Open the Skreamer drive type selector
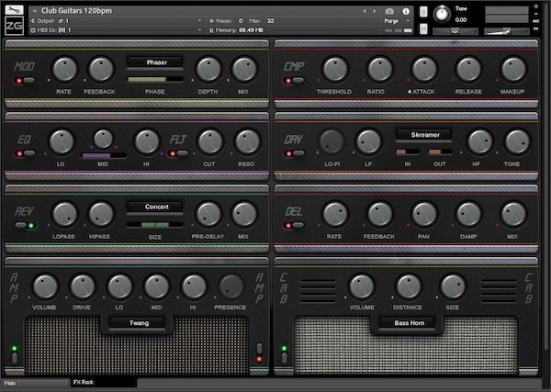551x392 pixels. point(424,134)
